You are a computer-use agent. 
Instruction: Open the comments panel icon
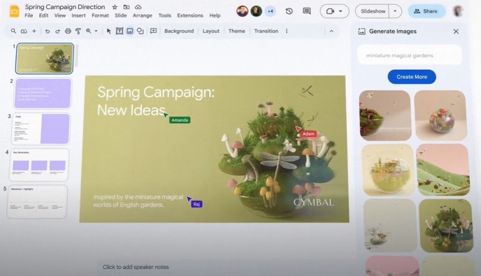click(x=307, y=11)
